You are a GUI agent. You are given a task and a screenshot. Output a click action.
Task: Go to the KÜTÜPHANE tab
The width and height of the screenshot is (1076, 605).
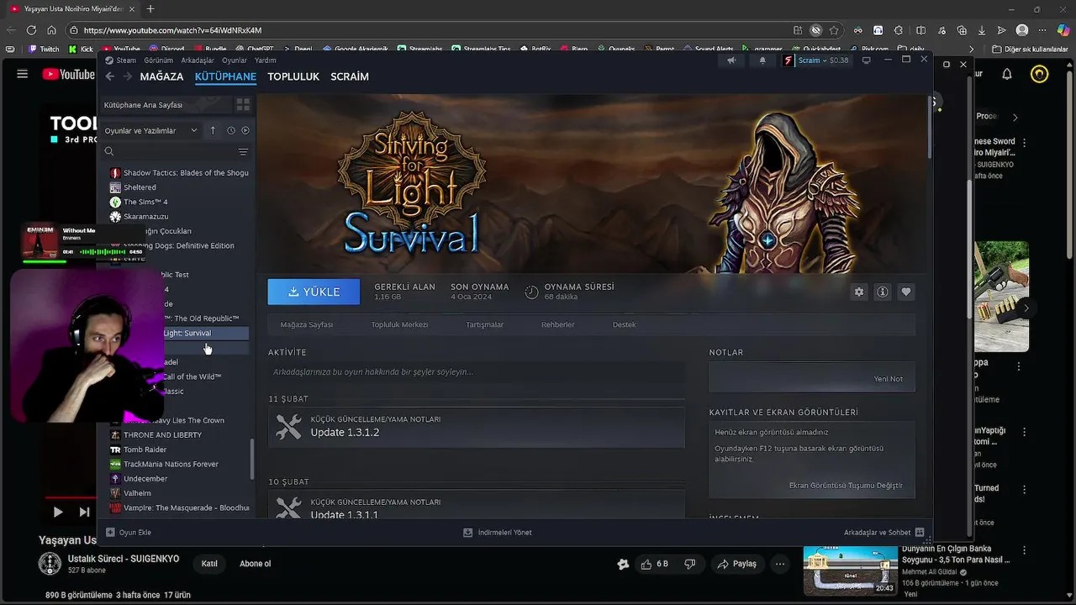click(225, 76)
